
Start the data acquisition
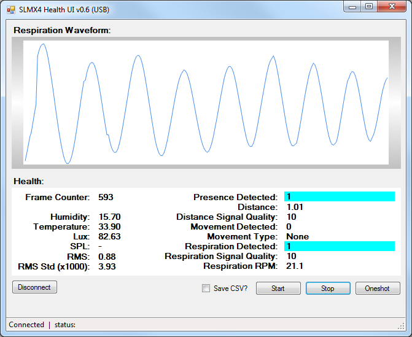[278, 289]
